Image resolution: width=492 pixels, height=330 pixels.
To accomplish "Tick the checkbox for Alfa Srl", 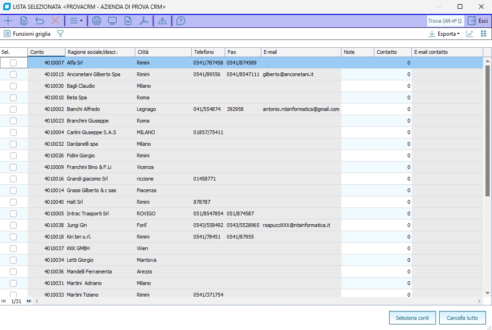I will 13,63.
